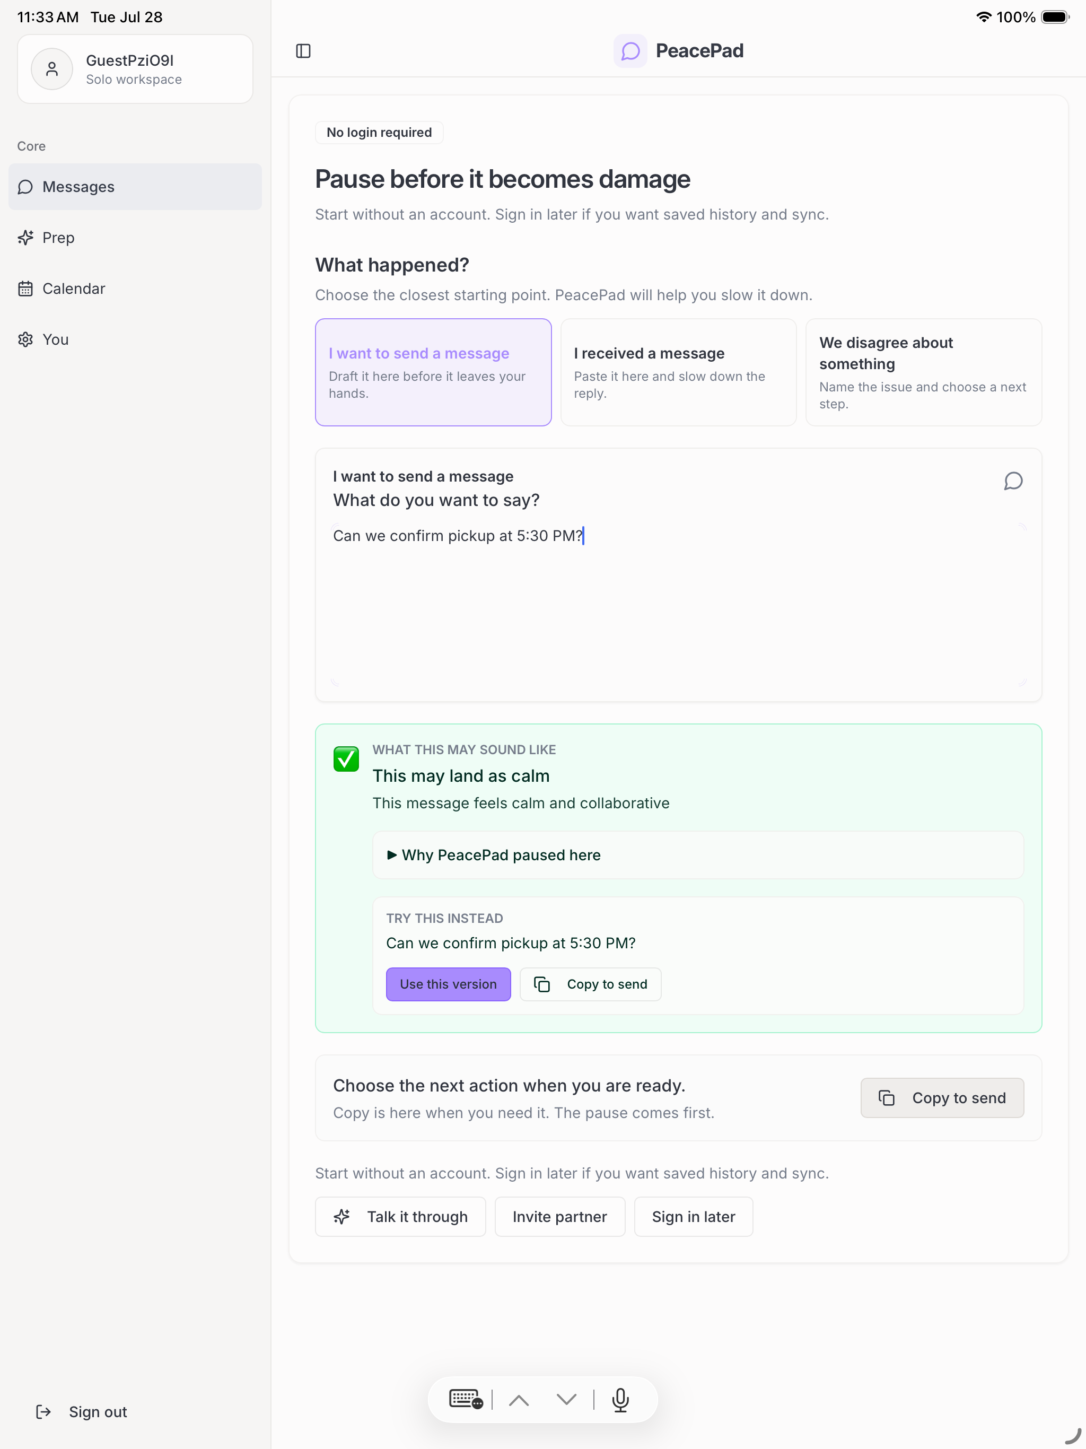Viewport: 1086px width, 1449px height.
Task: Check the Wi-Fi status icon
Action: [x=983, y=17]
